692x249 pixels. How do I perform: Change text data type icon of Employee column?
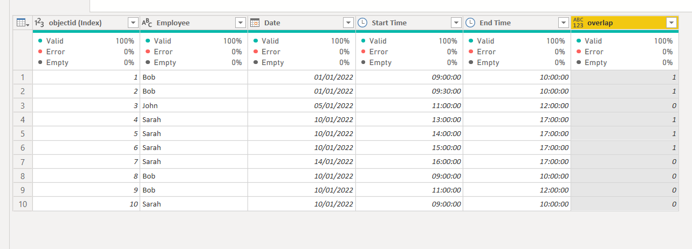point(147,23)
